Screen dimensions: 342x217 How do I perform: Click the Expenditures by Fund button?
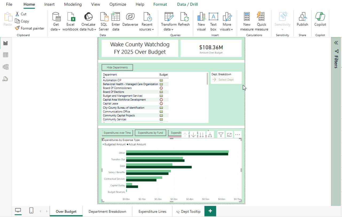pyautogui.click(x=150, y=133)
